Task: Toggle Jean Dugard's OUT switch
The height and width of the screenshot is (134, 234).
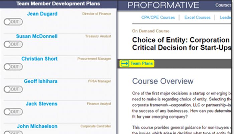Action: coord(13,22)
